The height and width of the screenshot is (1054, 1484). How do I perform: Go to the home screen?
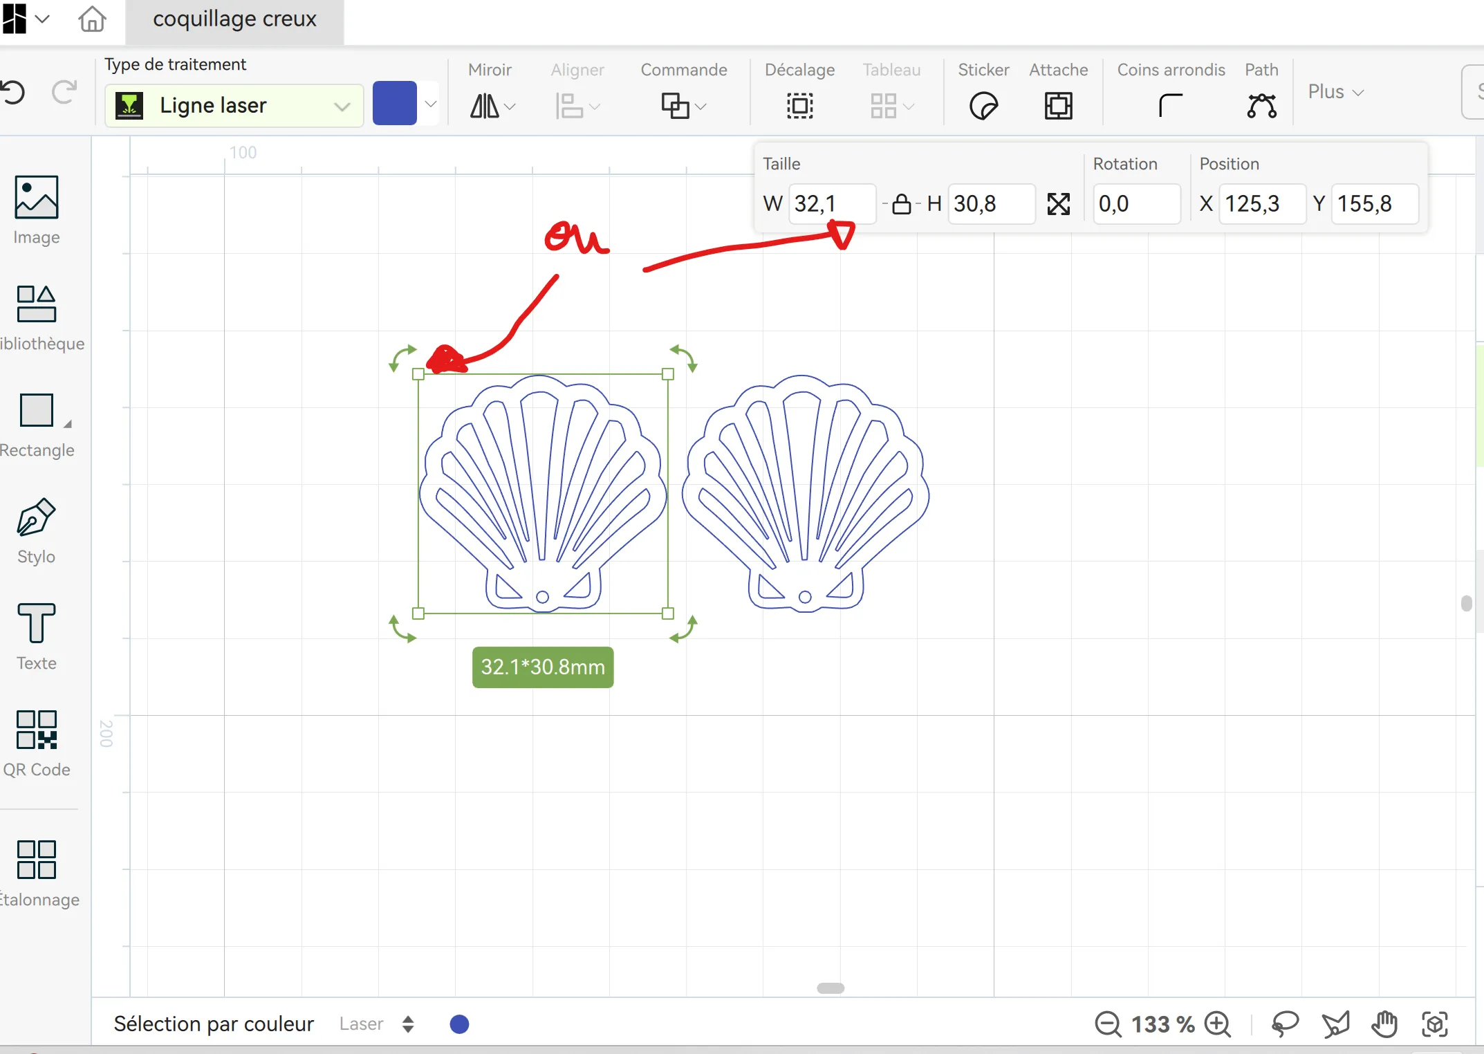point(91,19)
